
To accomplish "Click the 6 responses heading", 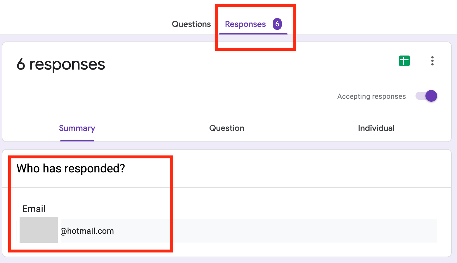I will [61, 64].
